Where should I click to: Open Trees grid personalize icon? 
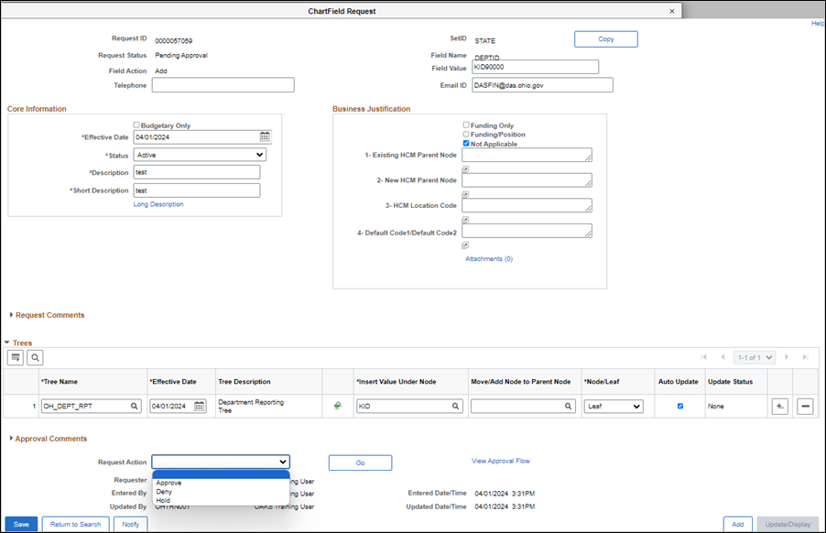pyautogui.click(x=16, y=357)
